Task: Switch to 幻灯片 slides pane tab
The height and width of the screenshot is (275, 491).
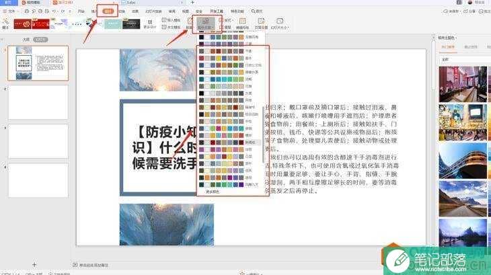Action: (40, 40)
